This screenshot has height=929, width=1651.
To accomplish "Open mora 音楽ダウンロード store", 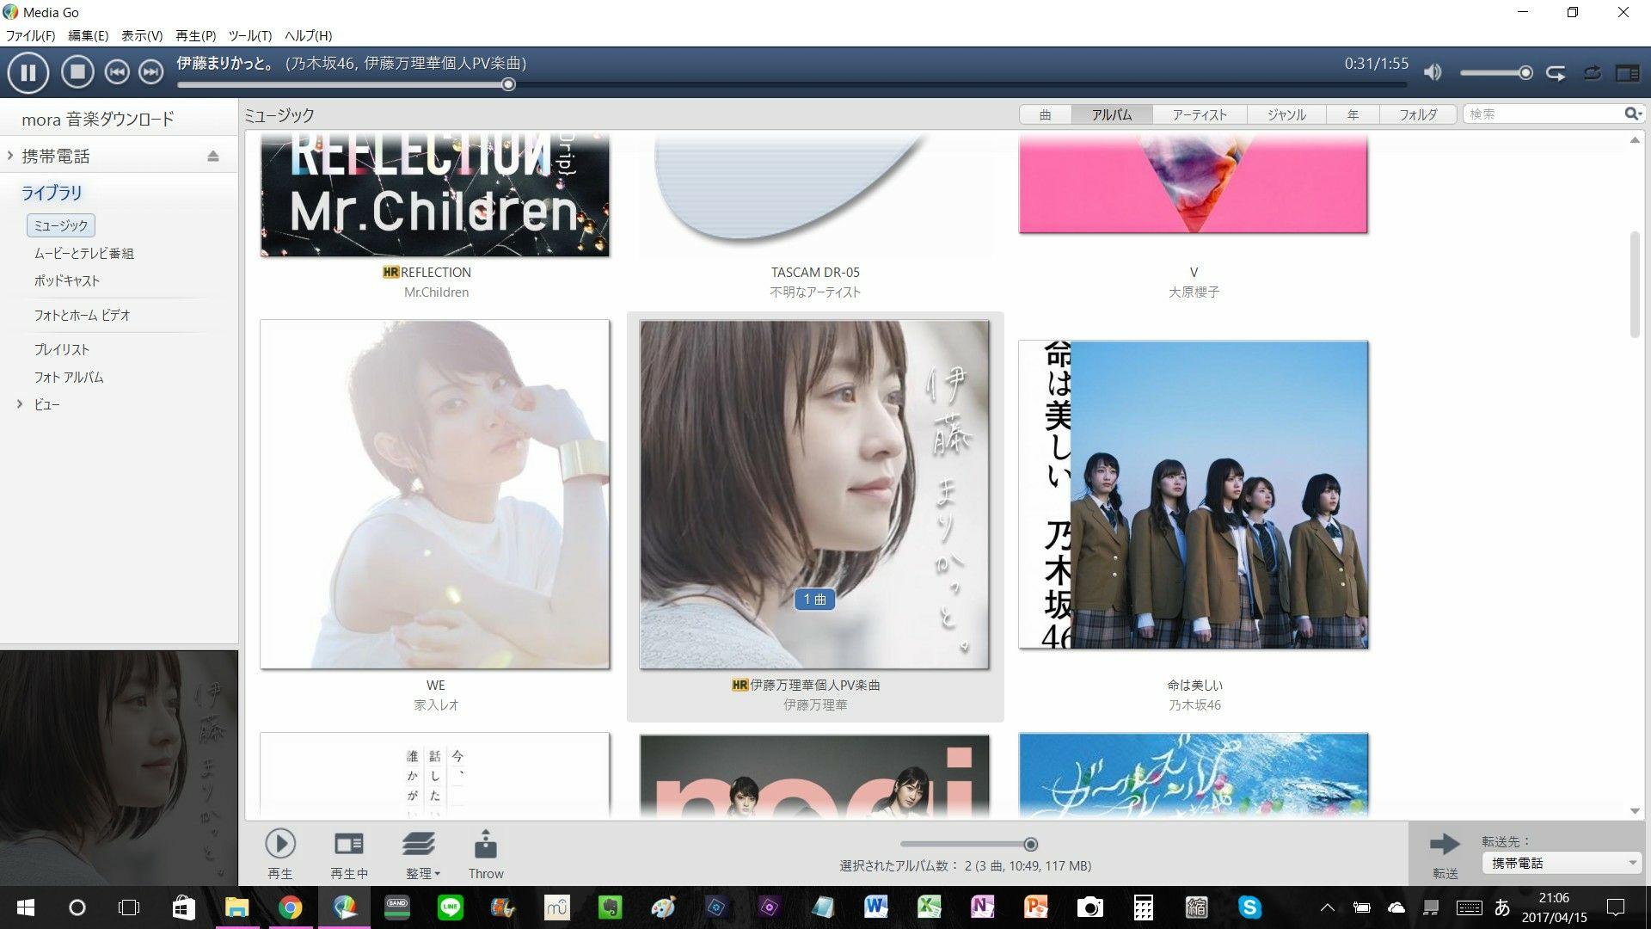I will [x=98, y=119].
